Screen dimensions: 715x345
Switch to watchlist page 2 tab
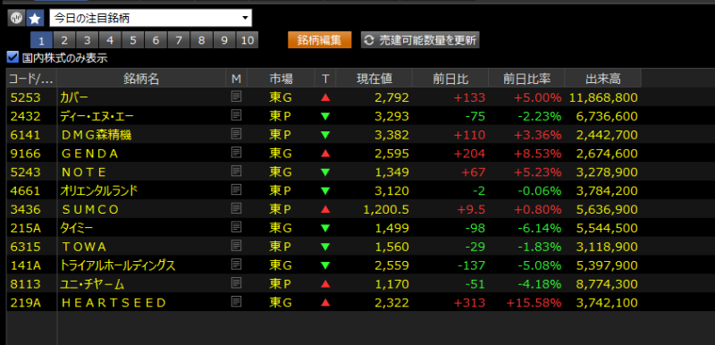point(64,40)
